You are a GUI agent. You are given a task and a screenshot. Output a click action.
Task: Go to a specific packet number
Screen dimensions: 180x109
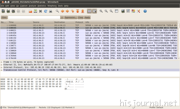(x=72, y=11)
